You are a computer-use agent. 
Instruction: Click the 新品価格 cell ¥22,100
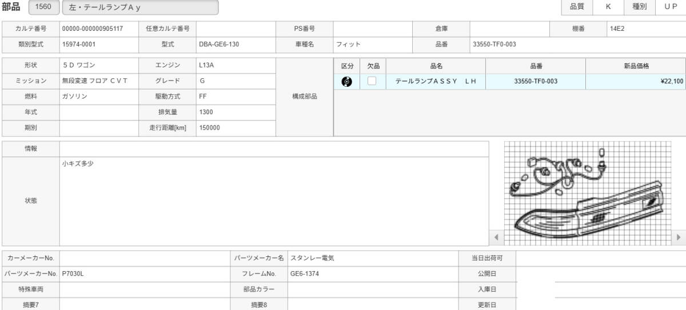(636, 81)
